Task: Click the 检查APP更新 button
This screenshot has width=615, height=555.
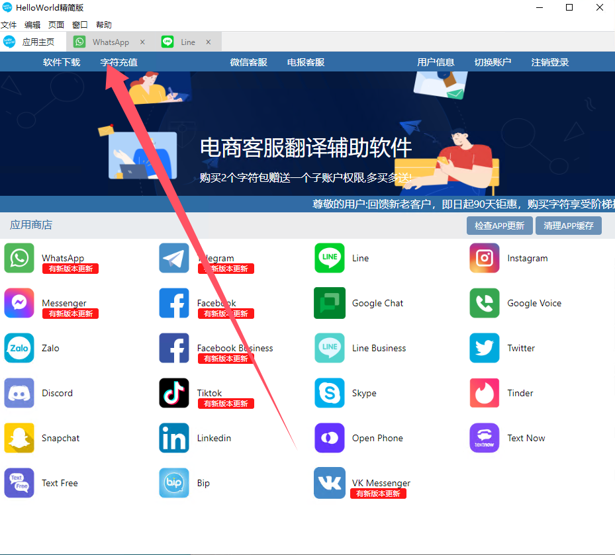Action: [499, 226]
